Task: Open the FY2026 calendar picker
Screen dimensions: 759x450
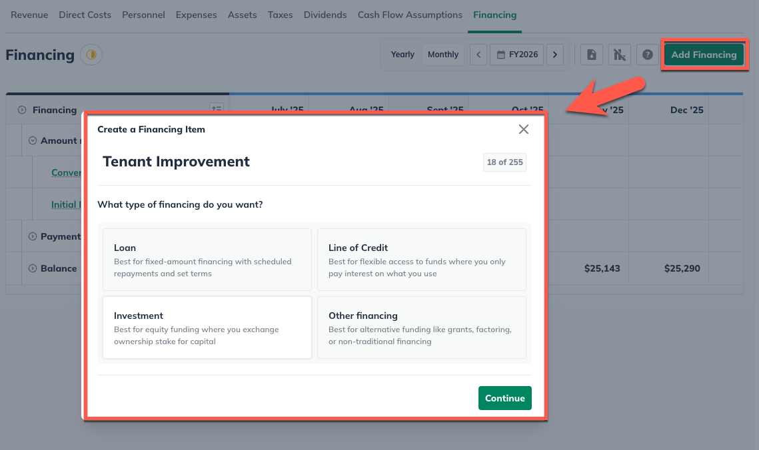Action: click(x=516, y=54)
